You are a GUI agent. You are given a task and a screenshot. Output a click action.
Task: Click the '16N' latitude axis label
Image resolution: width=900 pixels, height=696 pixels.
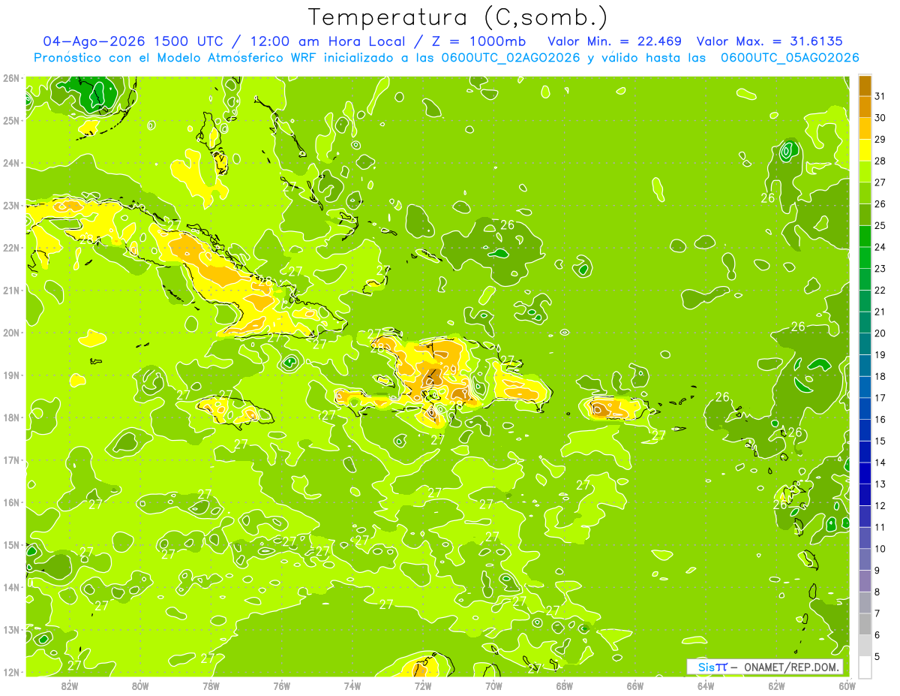10,502
